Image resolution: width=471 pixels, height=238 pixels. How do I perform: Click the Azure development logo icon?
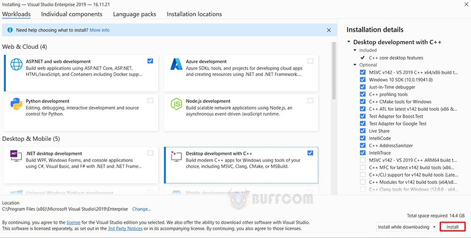[176, 64]
